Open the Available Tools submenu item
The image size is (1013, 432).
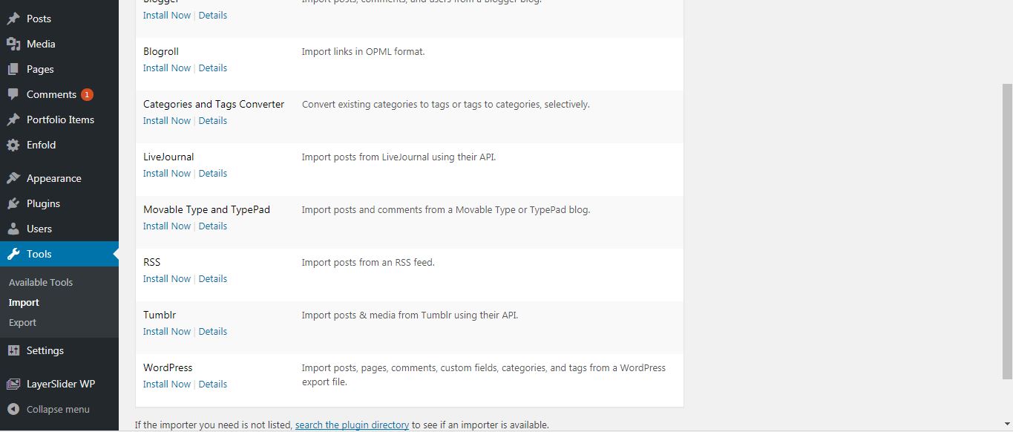41,282
